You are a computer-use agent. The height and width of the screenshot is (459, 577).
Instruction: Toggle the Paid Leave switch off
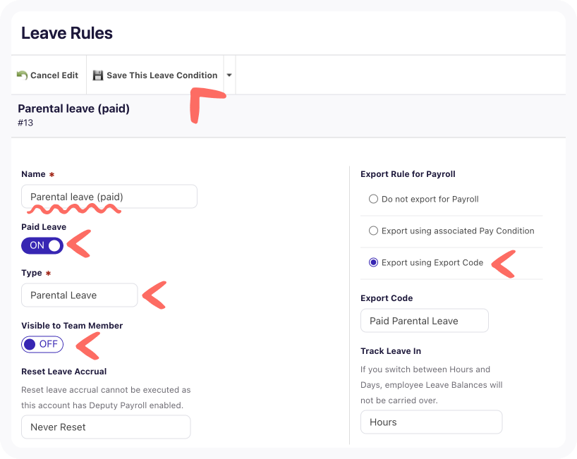(x=42, y=245)
